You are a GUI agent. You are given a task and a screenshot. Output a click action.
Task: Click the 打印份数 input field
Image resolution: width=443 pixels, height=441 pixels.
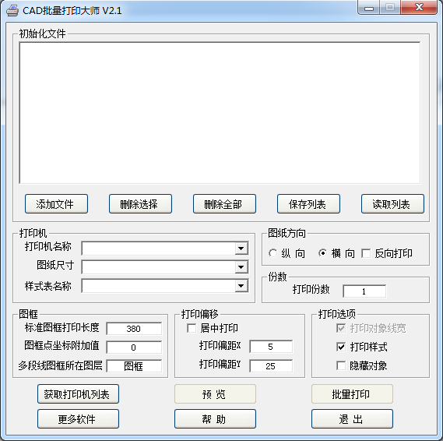364,291
